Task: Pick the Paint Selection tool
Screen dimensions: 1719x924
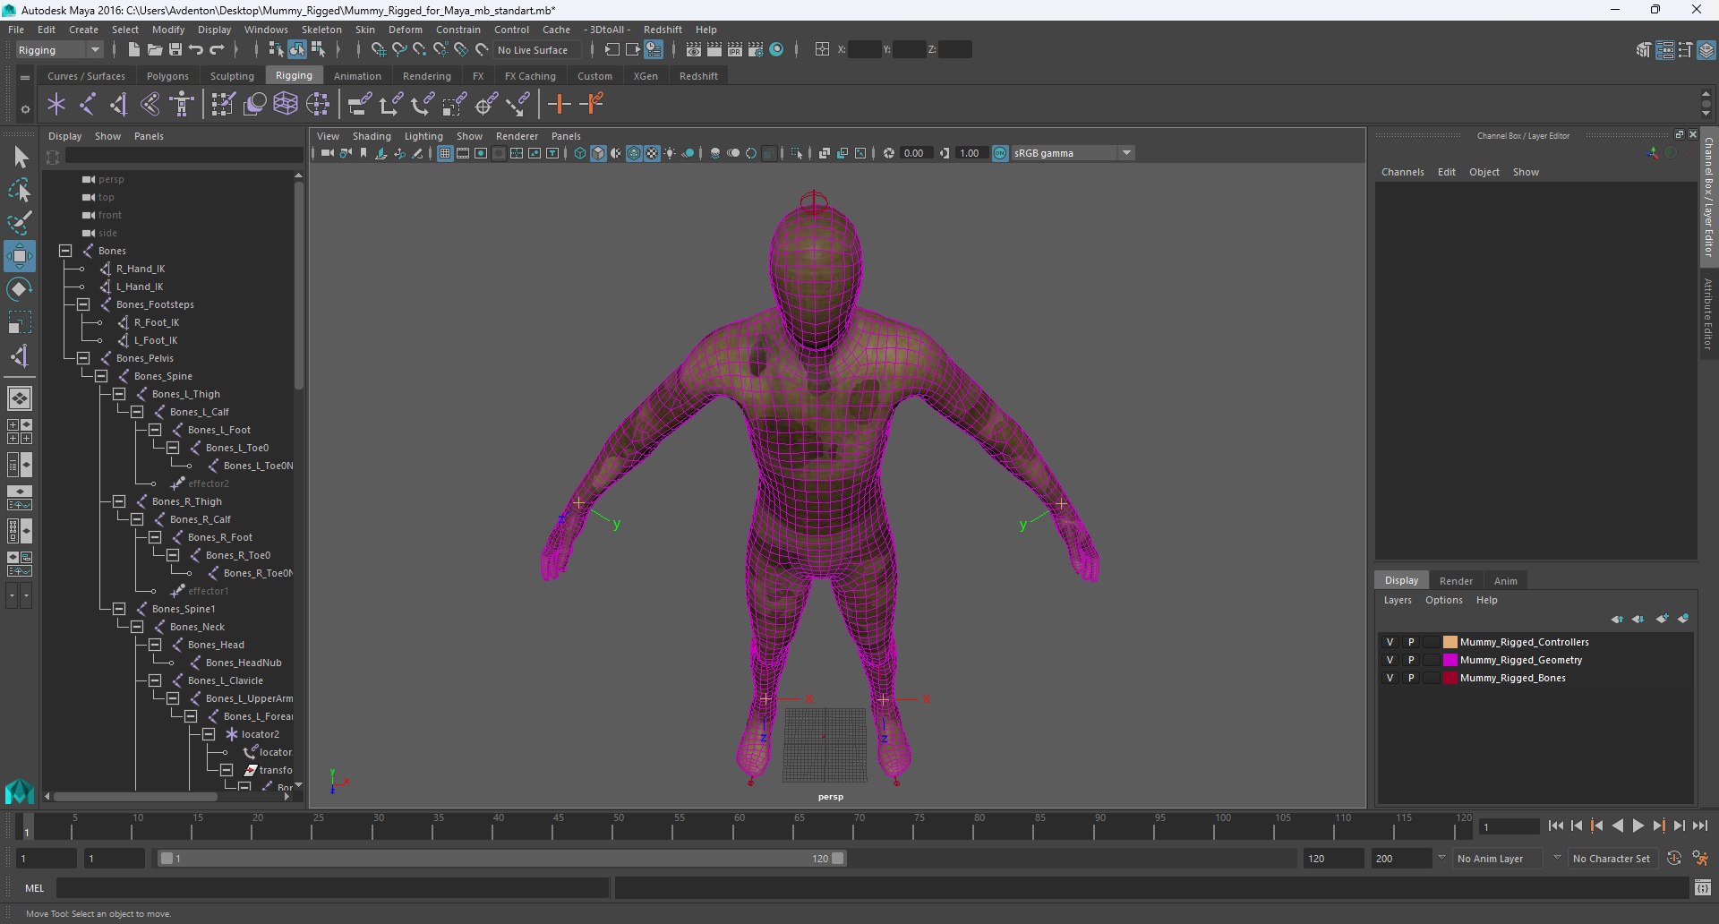Action: 20,223
